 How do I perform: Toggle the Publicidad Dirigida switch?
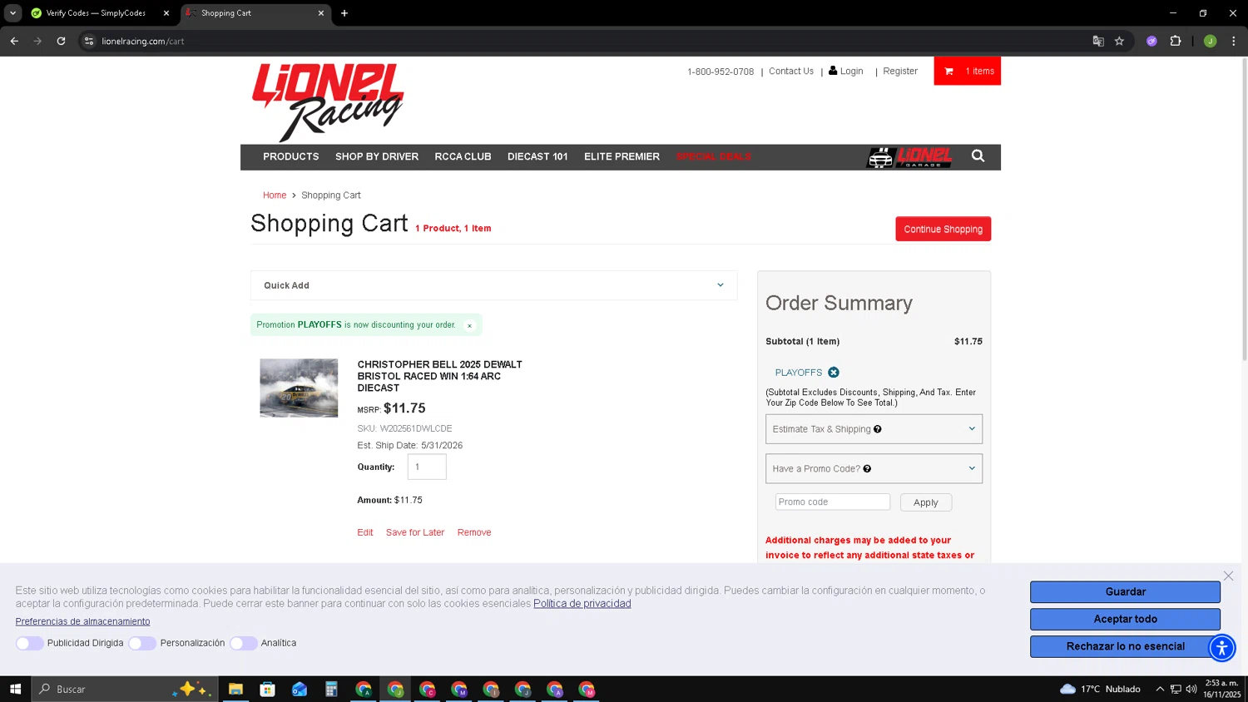click(29, 643)
